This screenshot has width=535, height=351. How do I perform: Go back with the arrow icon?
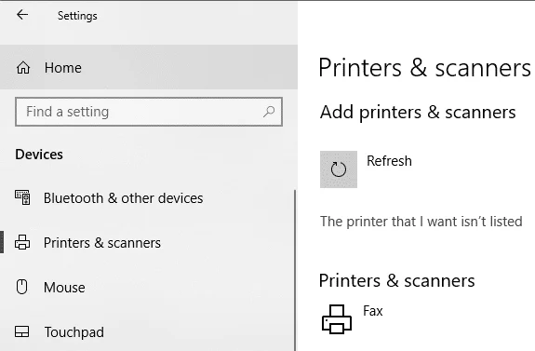tap(22, 15)
